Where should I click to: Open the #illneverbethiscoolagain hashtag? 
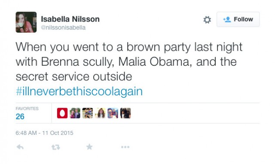pyautogui.click(x=79, y=91)
